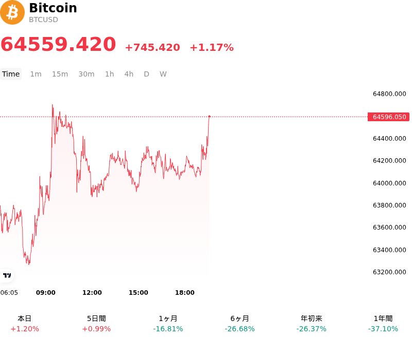Select the Time chart interval tab

click(x=11, y=74)
